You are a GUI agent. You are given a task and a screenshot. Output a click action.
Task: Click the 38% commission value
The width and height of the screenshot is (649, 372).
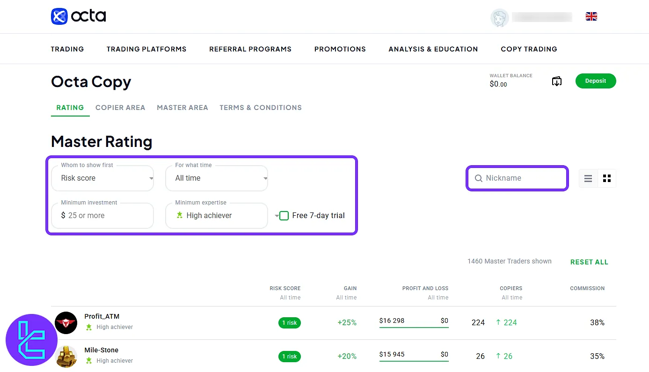pyautogui.click(x=597, y=323)
